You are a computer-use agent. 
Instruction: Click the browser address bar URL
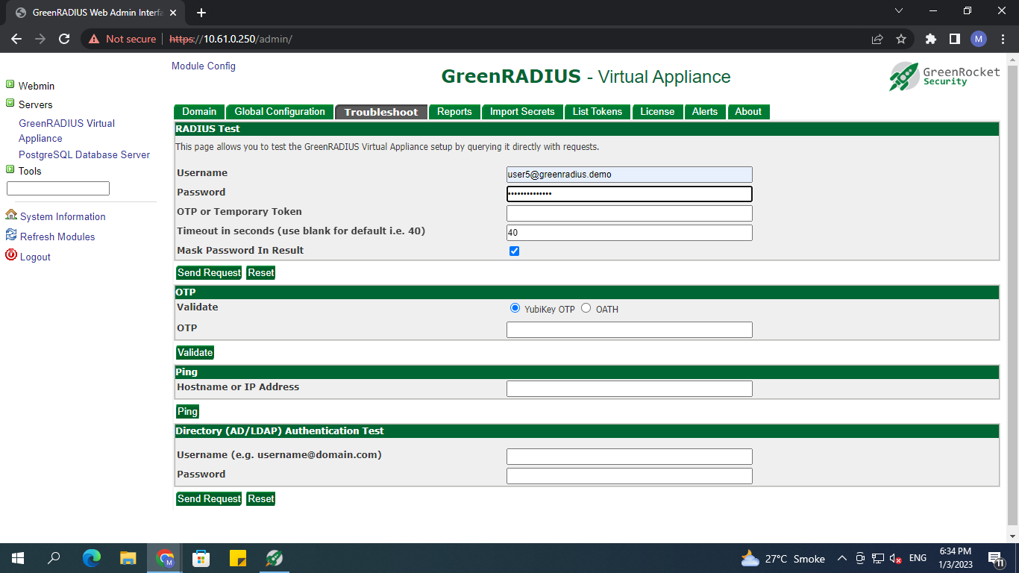[231, 39]
